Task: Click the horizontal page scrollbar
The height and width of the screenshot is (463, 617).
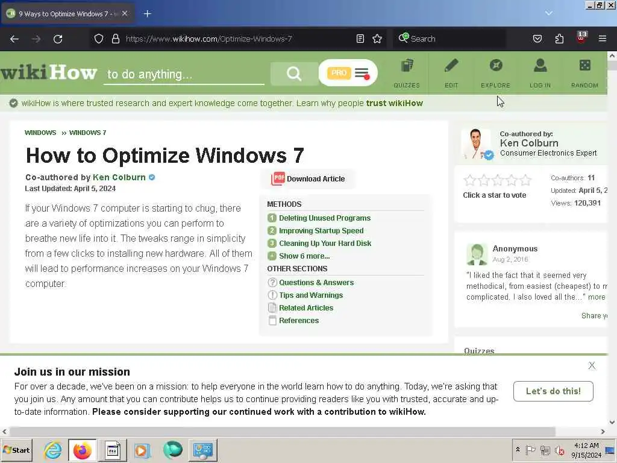Action: (282, 432)
